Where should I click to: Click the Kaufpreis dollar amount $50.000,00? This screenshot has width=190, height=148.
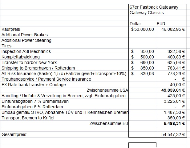143,29
